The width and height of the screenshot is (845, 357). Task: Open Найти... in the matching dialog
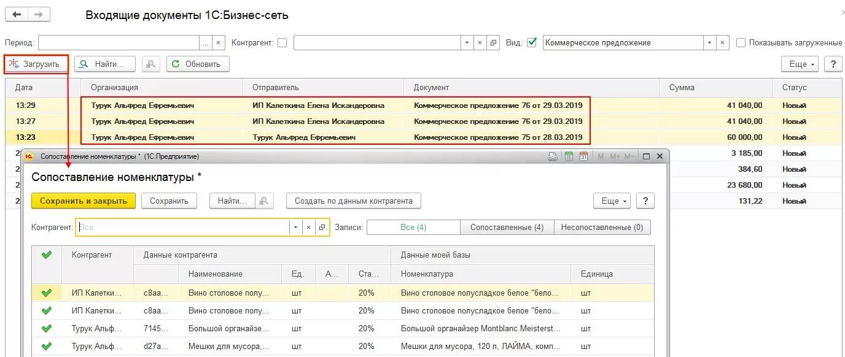click(232, 201)
